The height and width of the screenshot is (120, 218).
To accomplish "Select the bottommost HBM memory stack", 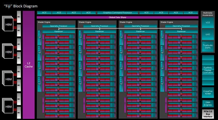I will [7, 106].
